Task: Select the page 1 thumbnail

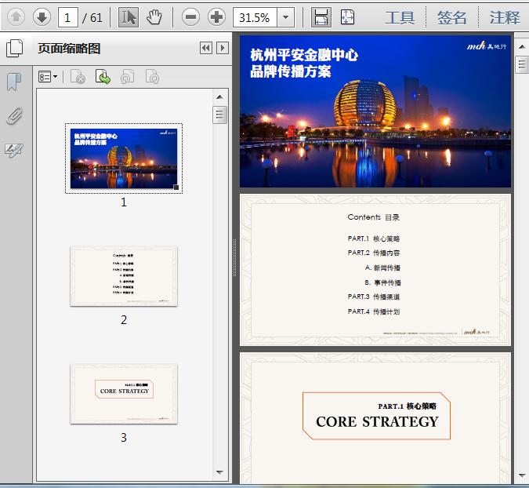Action: tap(124, 158)
